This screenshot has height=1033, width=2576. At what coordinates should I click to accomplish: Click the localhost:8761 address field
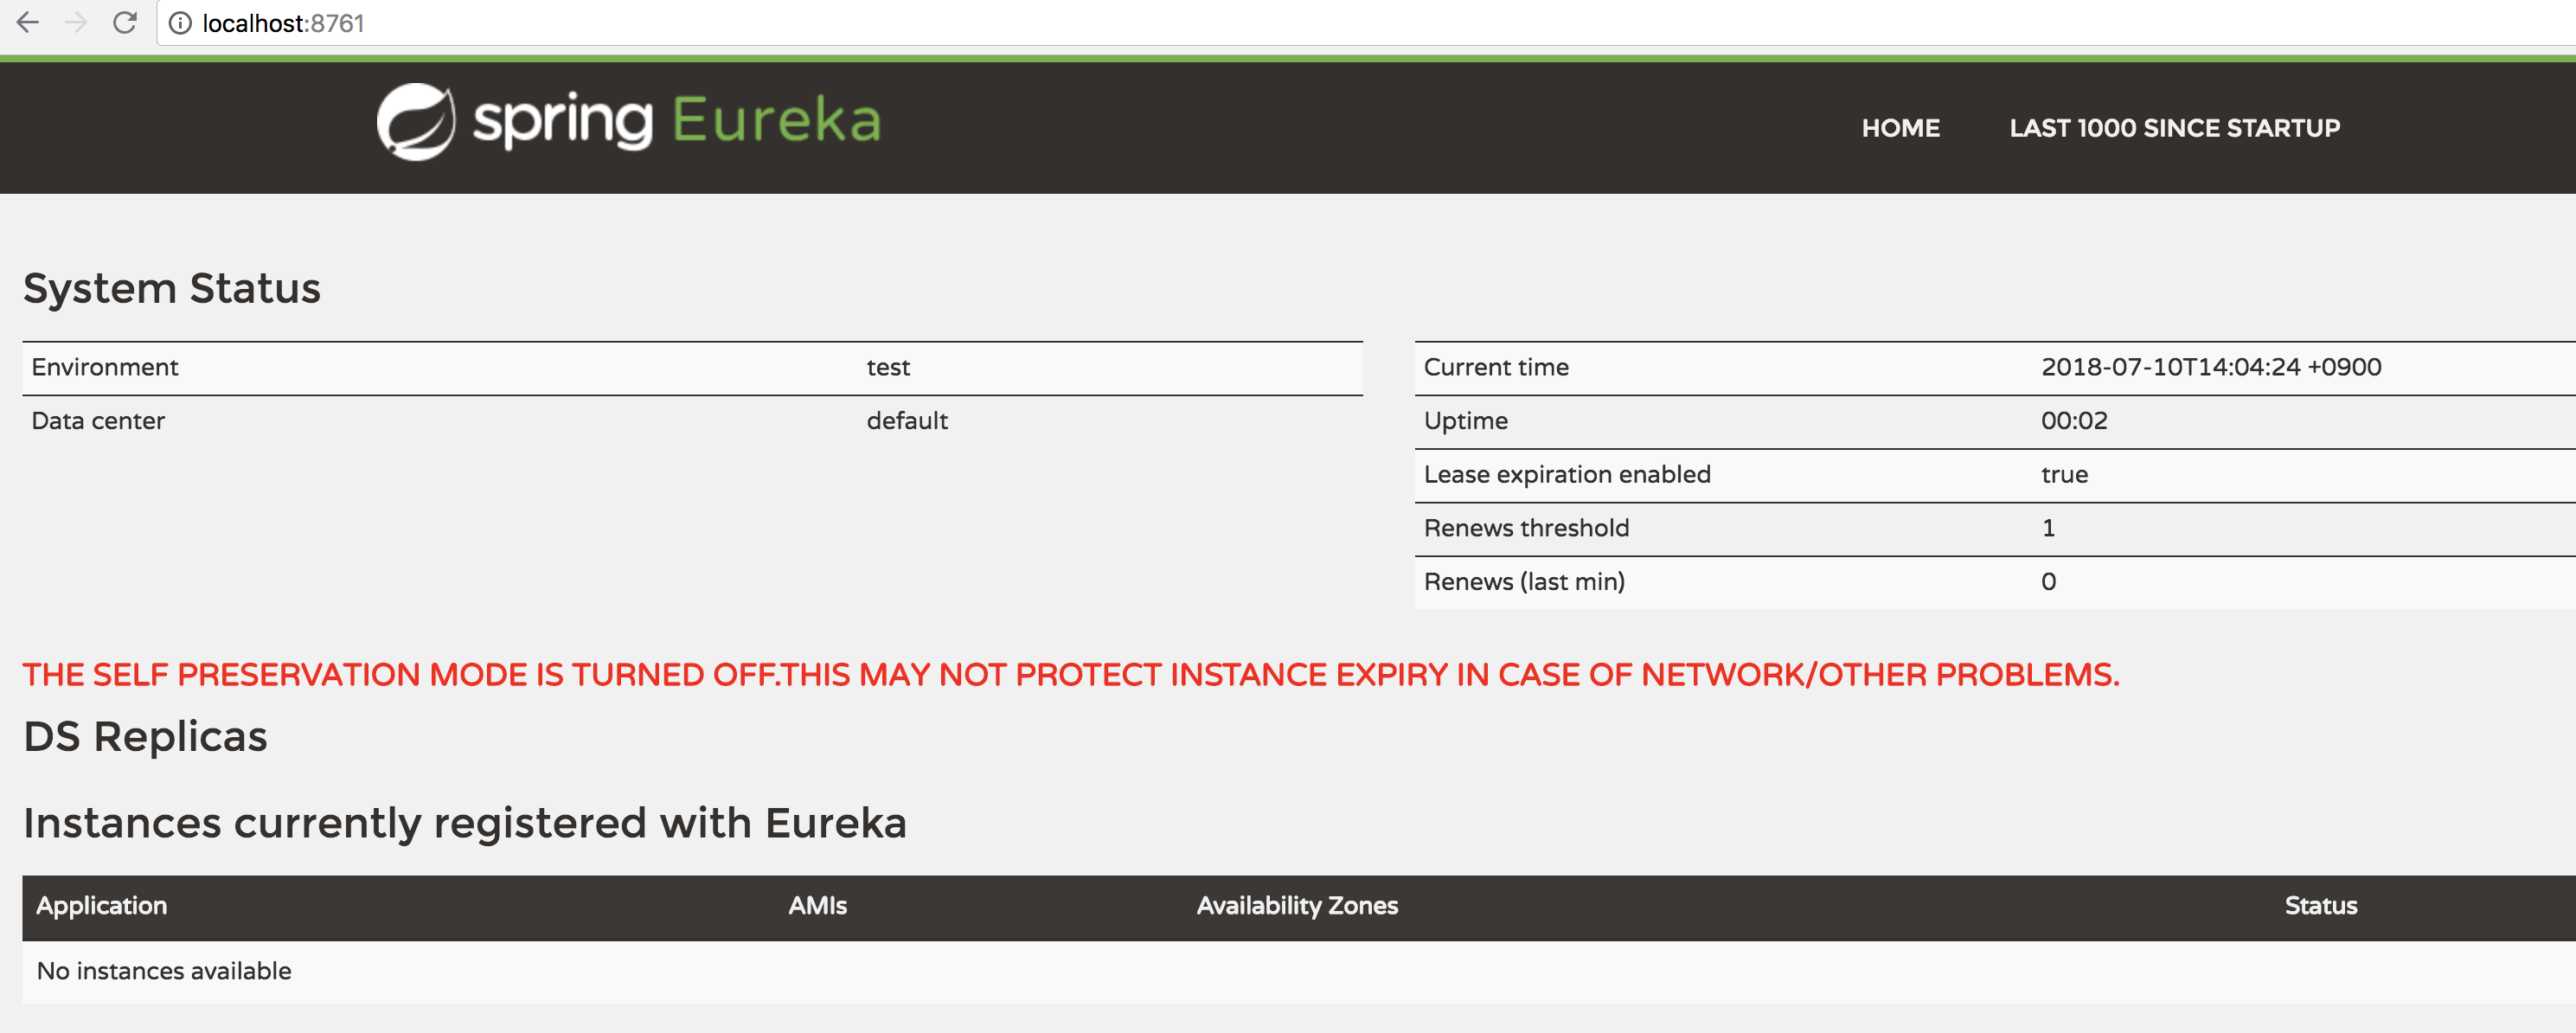click(283, 23)
